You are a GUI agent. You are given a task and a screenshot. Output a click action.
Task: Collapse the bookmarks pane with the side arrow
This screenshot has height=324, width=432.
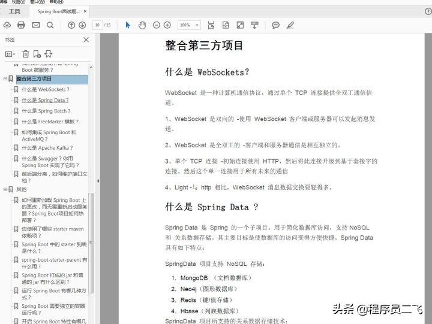tap(98, 181)
